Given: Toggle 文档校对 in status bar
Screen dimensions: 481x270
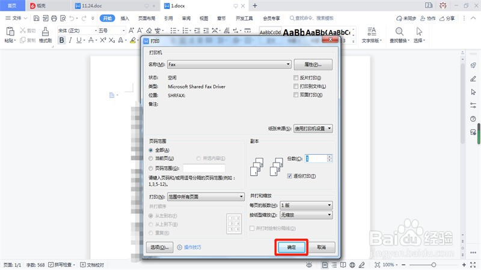Looking at the screenshot, I should pyautogui.click(x=92, y=265).
